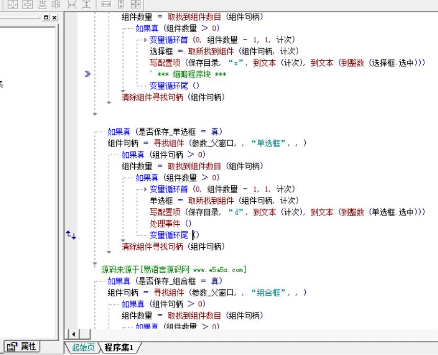The width and height of the screenshot is (438, 355).
Task: Click the 写配置项 line containing "x"
Action: (287, 63)
